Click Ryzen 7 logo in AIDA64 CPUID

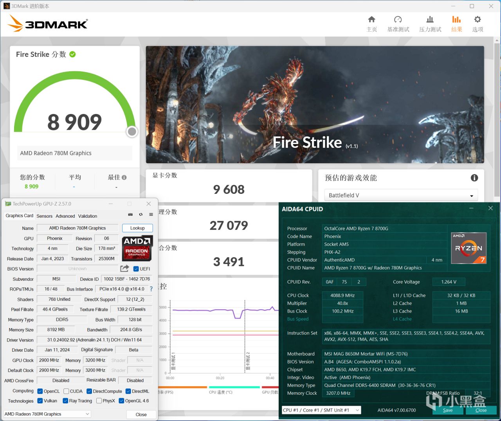469,248
